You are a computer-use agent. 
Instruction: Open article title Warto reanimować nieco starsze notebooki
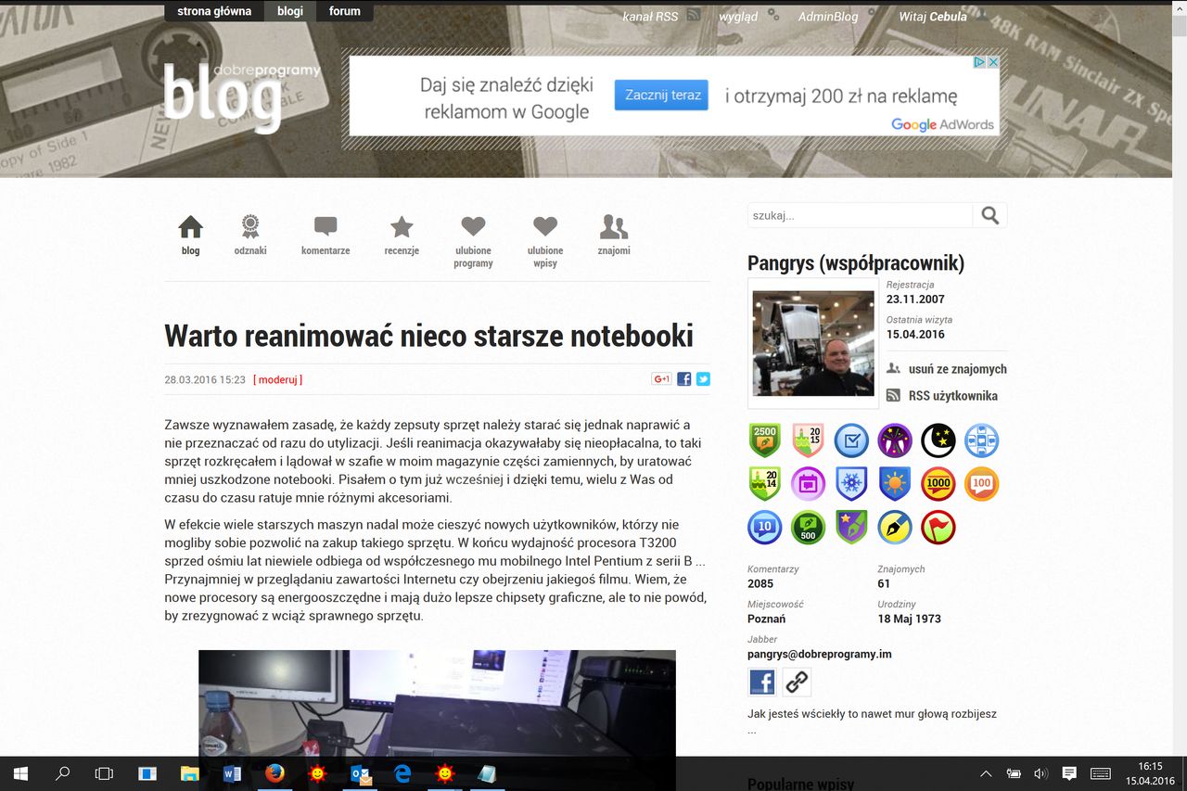click(428, 335)
